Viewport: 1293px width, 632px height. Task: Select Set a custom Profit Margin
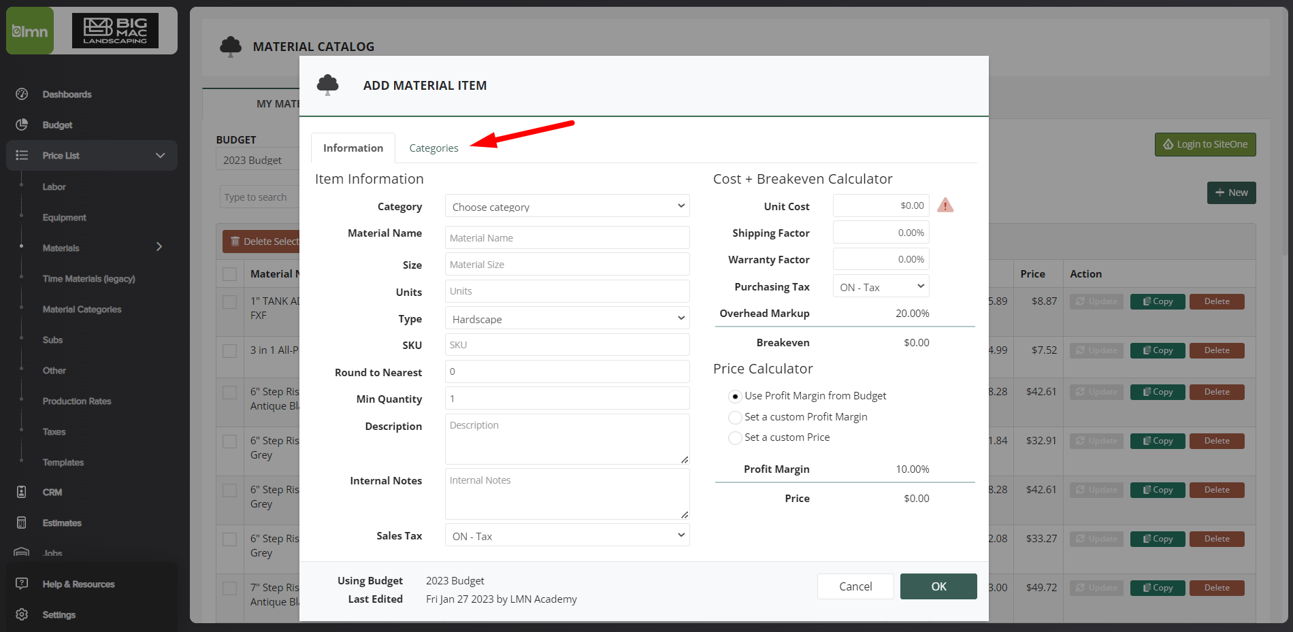point(735,417)
